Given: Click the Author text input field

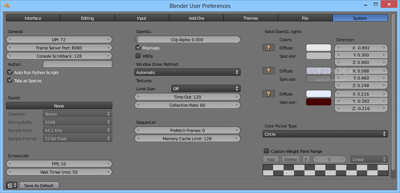Looking at the screenshot, I should click(x=78, y=64).
